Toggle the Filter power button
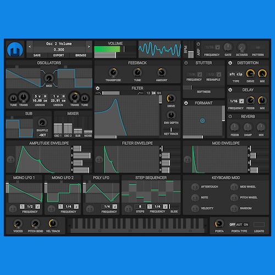Screen dimensions: 275x275 (x=97, y=88)
